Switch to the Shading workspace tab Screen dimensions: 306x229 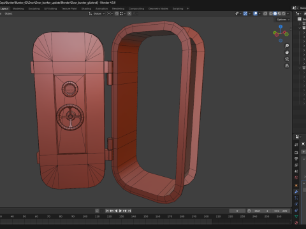click(86, 9)
